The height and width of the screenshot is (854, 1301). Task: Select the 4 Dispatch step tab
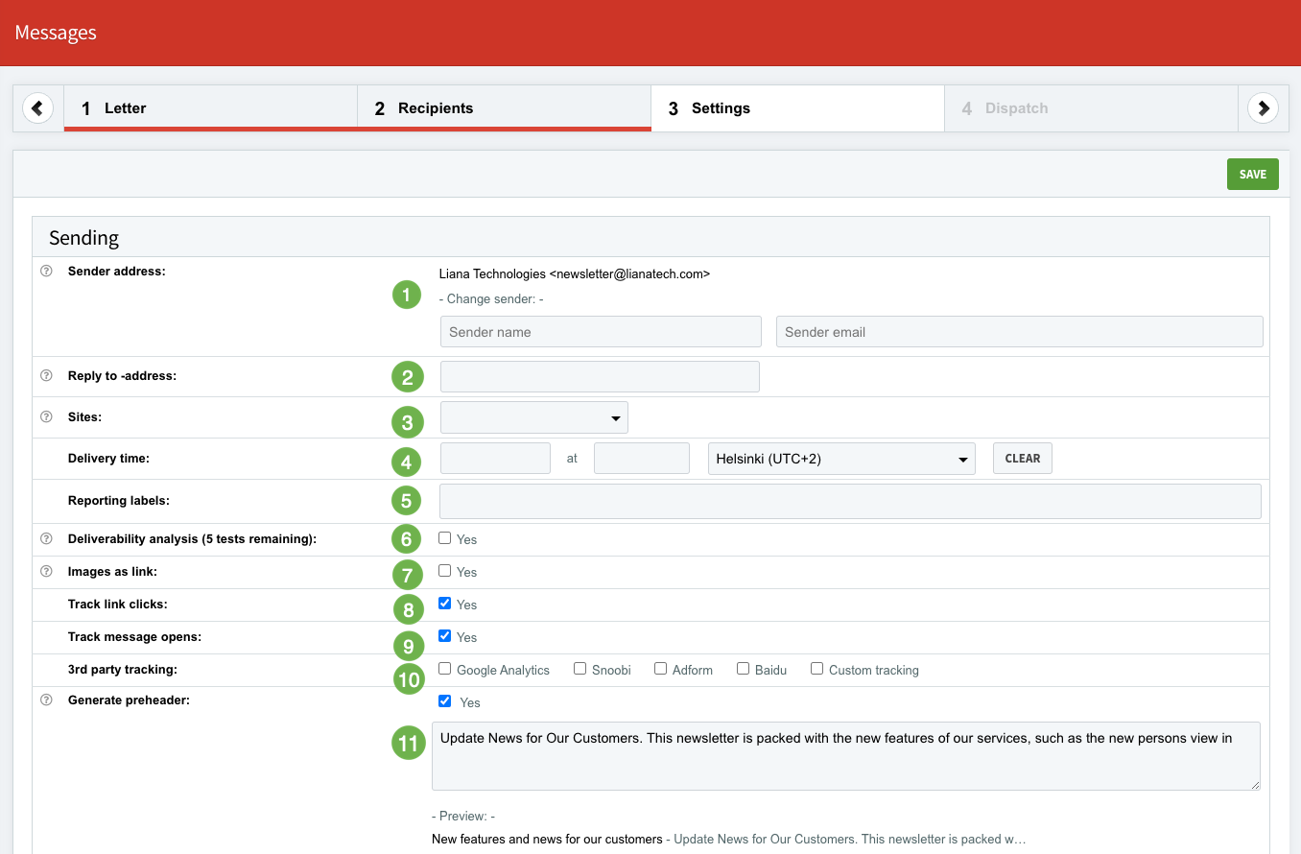(1091, 108)
